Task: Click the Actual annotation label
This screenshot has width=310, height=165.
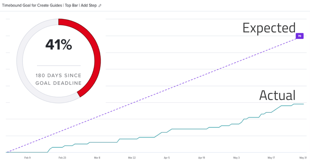Action: point(277,95)
